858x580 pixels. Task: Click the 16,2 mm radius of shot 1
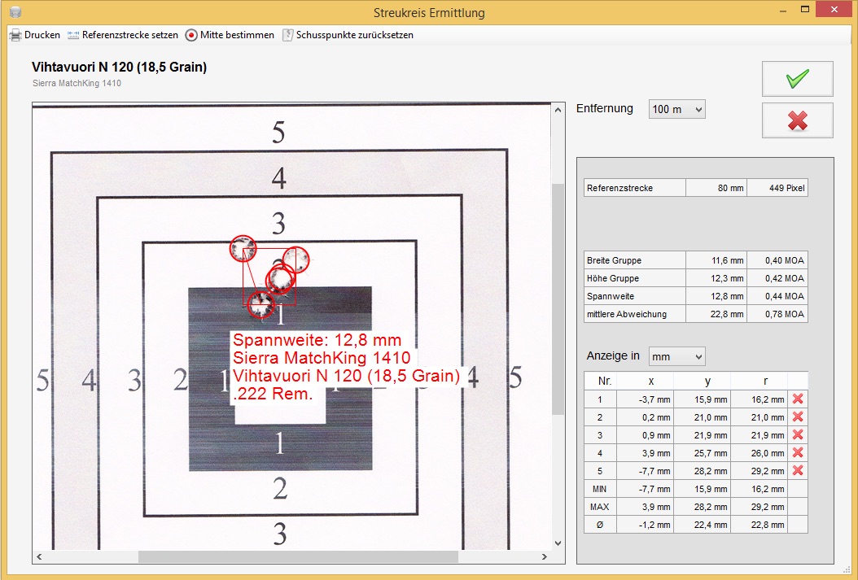point(759,399)
